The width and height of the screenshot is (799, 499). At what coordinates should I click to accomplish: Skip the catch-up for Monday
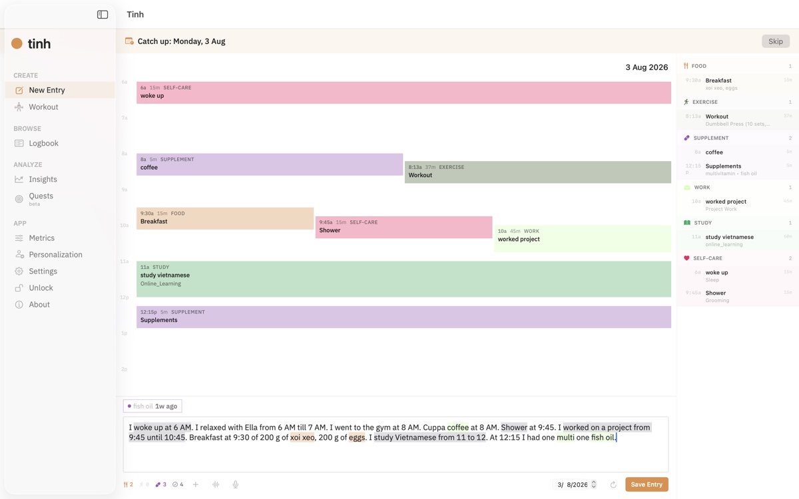tap(776, 41)
